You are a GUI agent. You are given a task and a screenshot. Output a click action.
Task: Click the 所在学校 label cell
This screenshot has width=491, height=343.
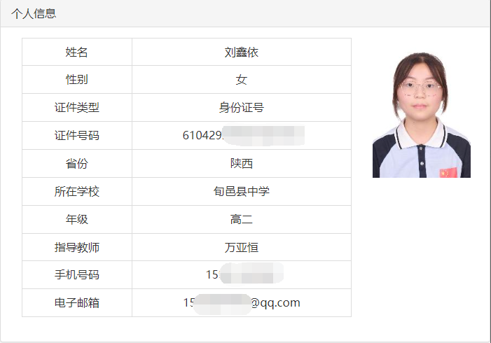77,192
